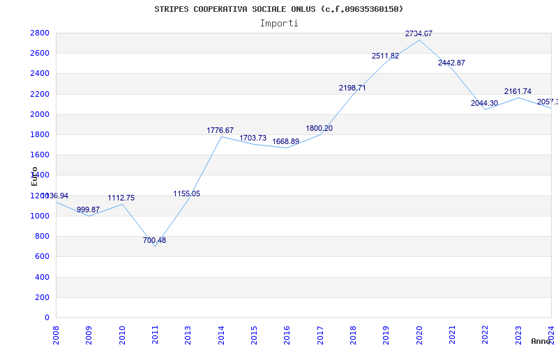Click the 2023 year axis label
The image size is (558, 348).
click(x=518, y=335)
